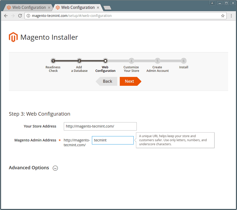Click the Magento Admin Address field containing tecmint
Screen dimensions: 237x210
tap(113, 140)
